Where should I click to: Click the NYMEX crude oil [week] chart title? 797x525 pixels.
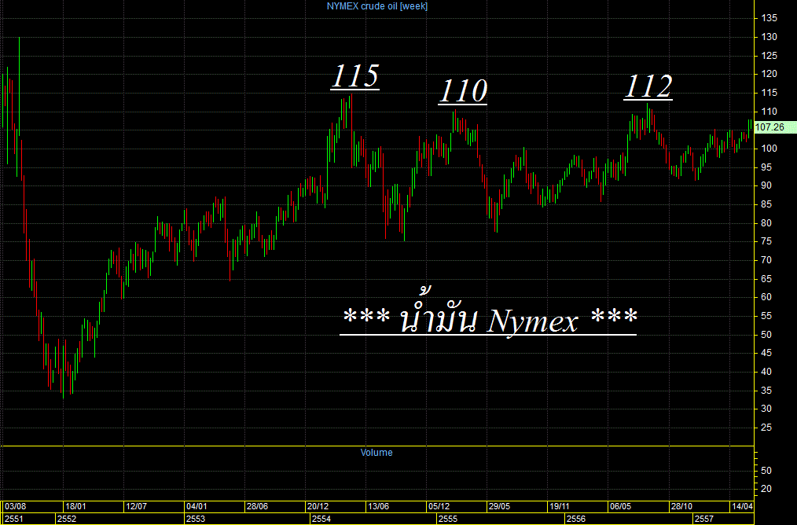tap(376, 6)
